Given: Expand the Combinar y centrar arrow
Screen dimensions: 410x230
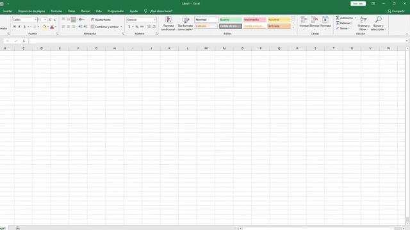Looking at the screenshot, I should pyautogui.click(x=121, y=27).
